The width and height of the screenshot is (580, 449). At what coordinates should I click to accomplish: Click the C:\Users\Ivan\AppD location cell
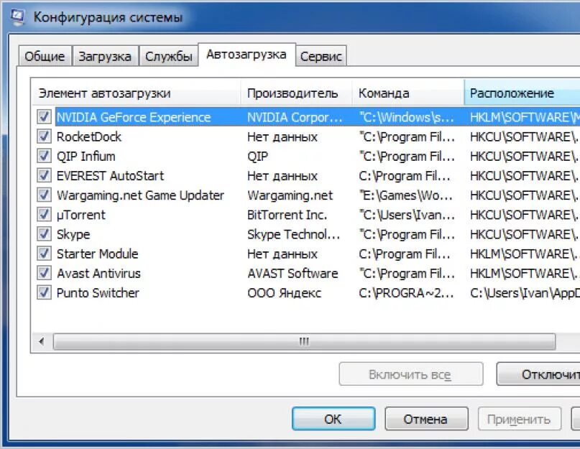tap(525, 293)
